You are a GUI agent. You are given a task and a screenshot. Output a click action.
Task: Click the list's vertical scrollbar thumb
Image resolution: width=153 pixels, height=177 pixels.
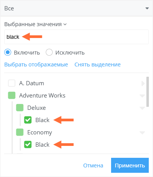[148, 92]
